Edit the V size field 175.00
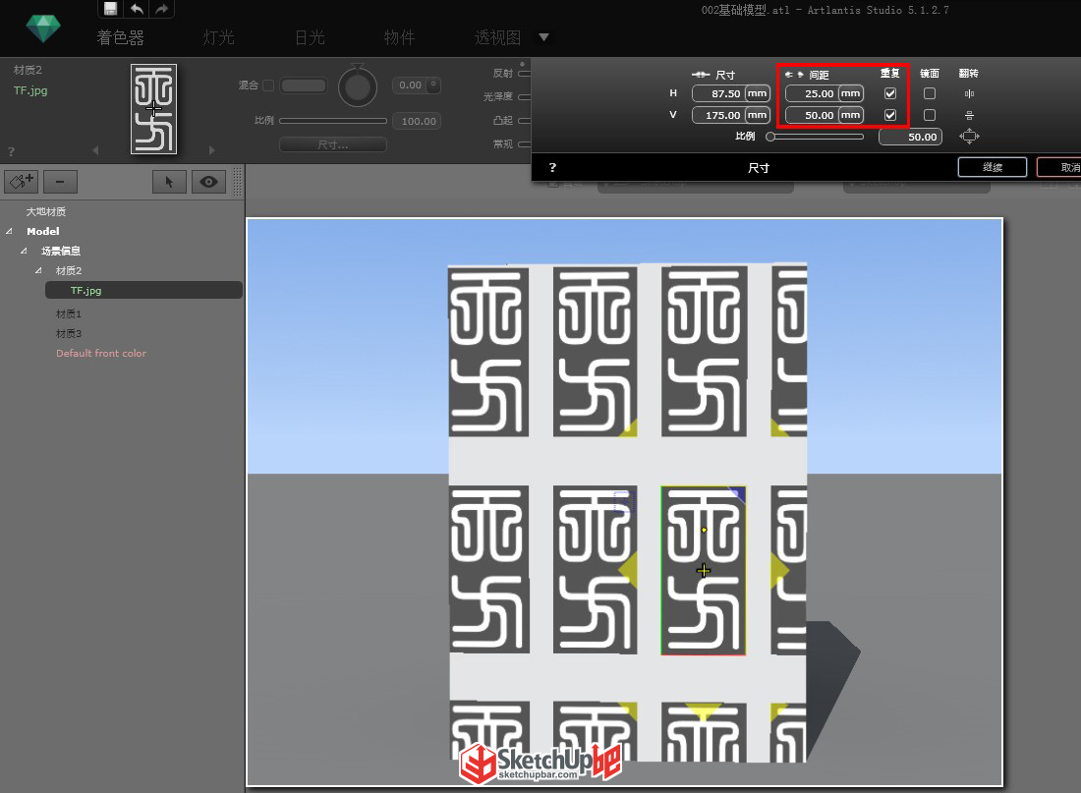Viewport: 1081px width, 793px height. tap(718, 115)
